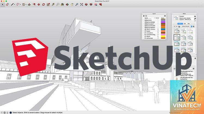Activate the Push/Pull tool
204x114 pixels.
[x=29, y=5]
